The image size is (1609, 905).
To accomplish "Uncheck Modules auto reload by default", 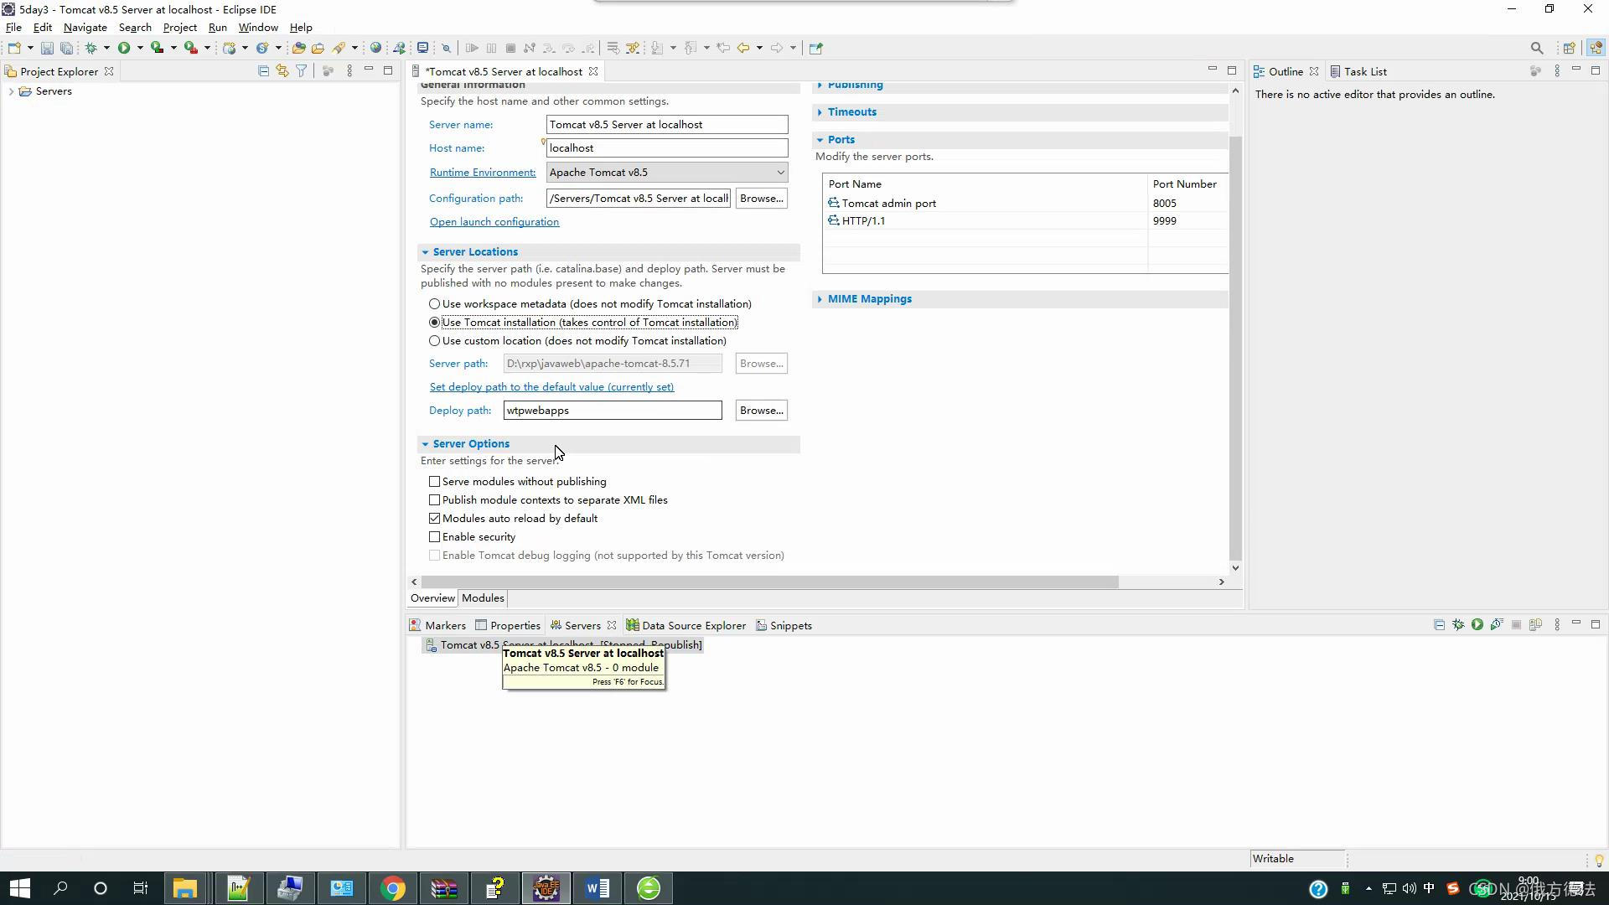I will tap(434, 519).
